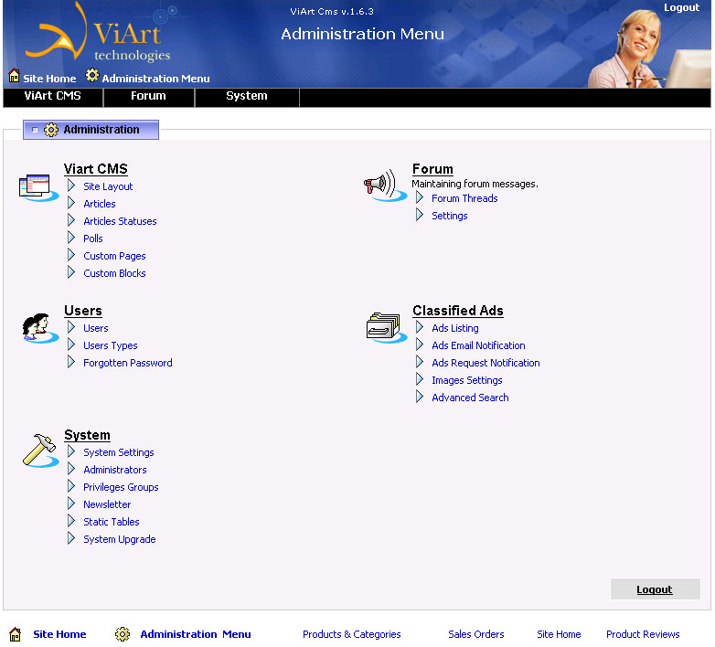This screenshot has width=715, height=647.
Task: Click the footer gear icon
Action: coord(123,634)
